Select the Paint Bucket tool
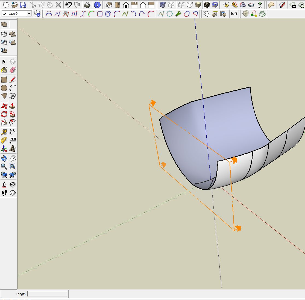 (x=4, y=70)
